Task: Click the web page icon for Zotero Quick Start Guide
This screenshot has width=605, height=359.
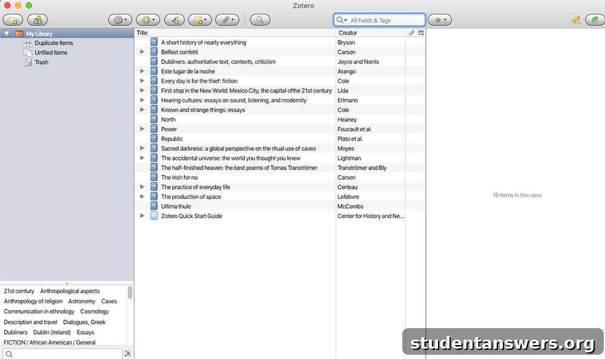Action: point(154,216)
